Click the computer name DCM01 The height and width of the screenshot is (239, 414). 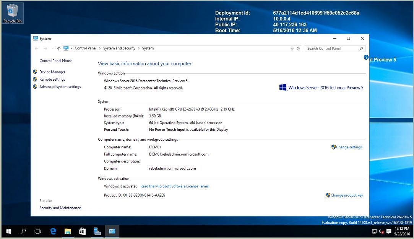point(155,147)
